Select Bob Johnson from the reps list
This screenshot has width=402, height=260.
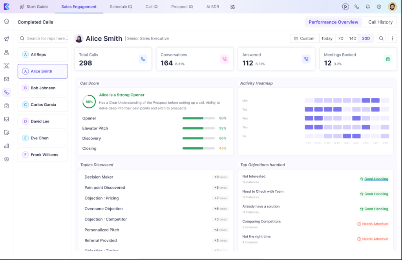(x=43, y=88)
